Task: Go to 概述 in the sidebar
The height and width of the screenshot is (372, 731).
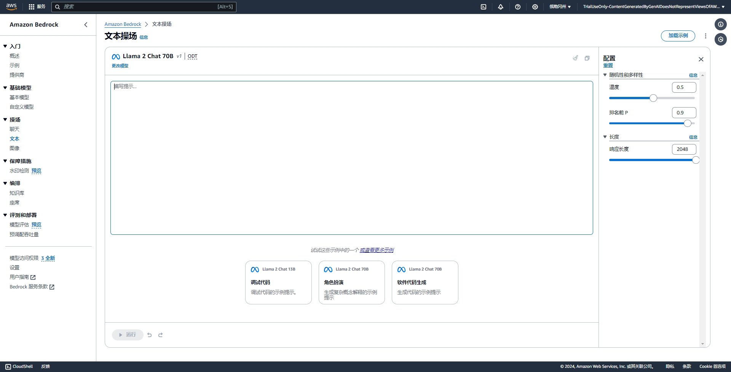Action: (14, 56)
